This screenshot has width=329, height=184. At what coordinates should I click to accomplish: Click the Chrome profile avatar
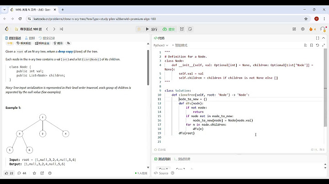(x=316, y=19)
